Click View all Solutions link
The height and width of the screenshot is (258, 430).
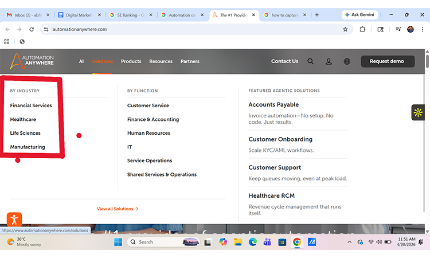[118, 209]
